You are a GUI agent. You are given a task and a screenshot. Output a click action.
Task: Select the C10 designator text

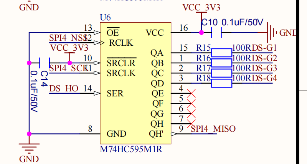pyautogui.click(x=209, y=23)
